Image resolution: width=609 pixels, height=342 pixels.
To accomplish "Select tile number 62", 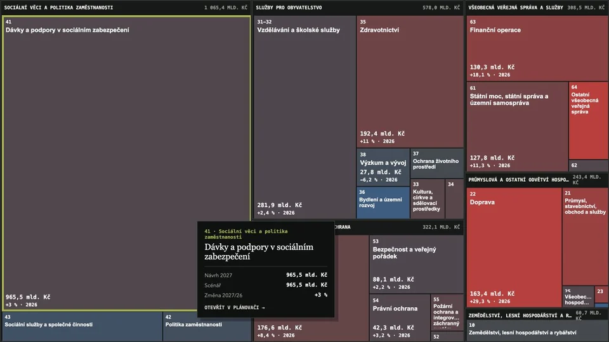I will [589, 165].
